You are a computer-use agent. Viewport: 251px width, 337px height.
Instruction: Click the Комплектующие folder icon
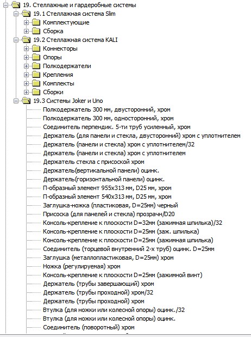tap(36, 22)
